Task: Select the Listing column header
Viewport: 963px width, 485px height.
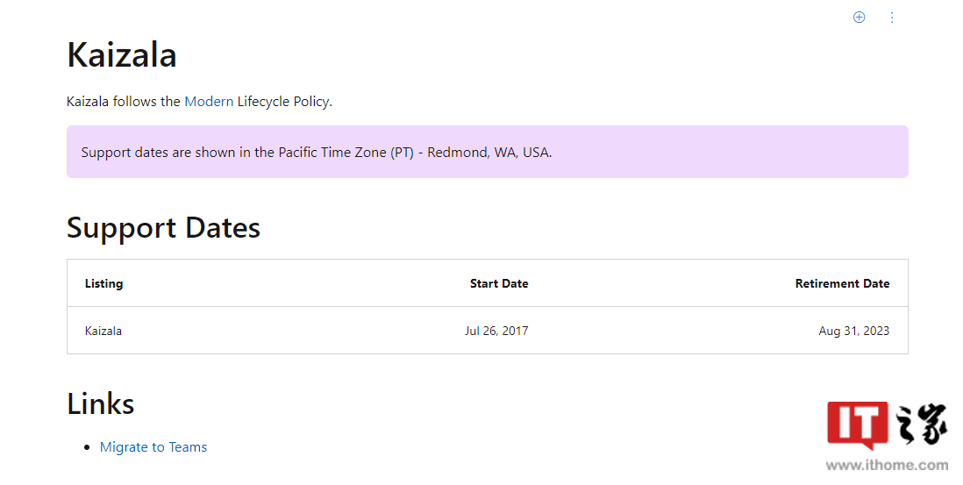Action: pyautogui.click(x=103, y=283)
